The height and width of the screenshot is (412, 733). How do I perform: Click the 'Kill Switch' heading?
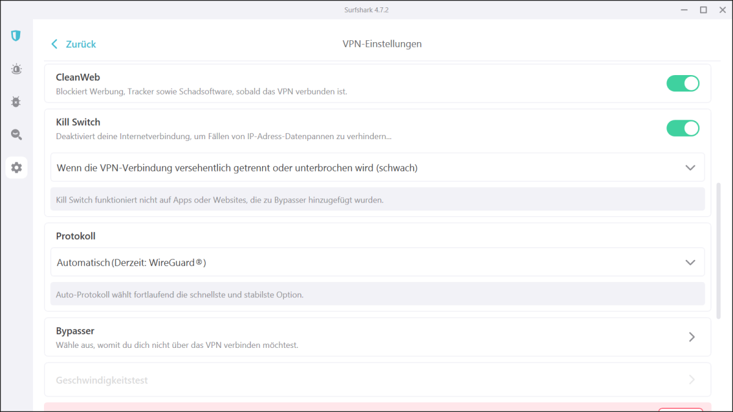click(78, 122)
